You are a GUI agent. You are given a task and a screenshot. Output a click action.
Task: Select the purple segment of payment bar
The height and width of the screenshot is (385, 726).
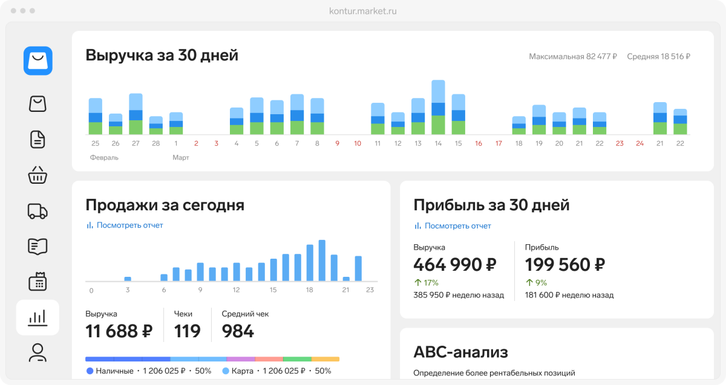pos(241,359)
